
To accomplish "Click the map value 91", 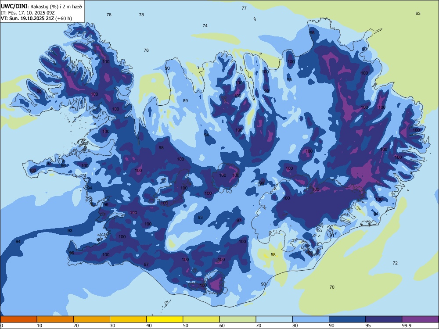I will coord(332,236).
